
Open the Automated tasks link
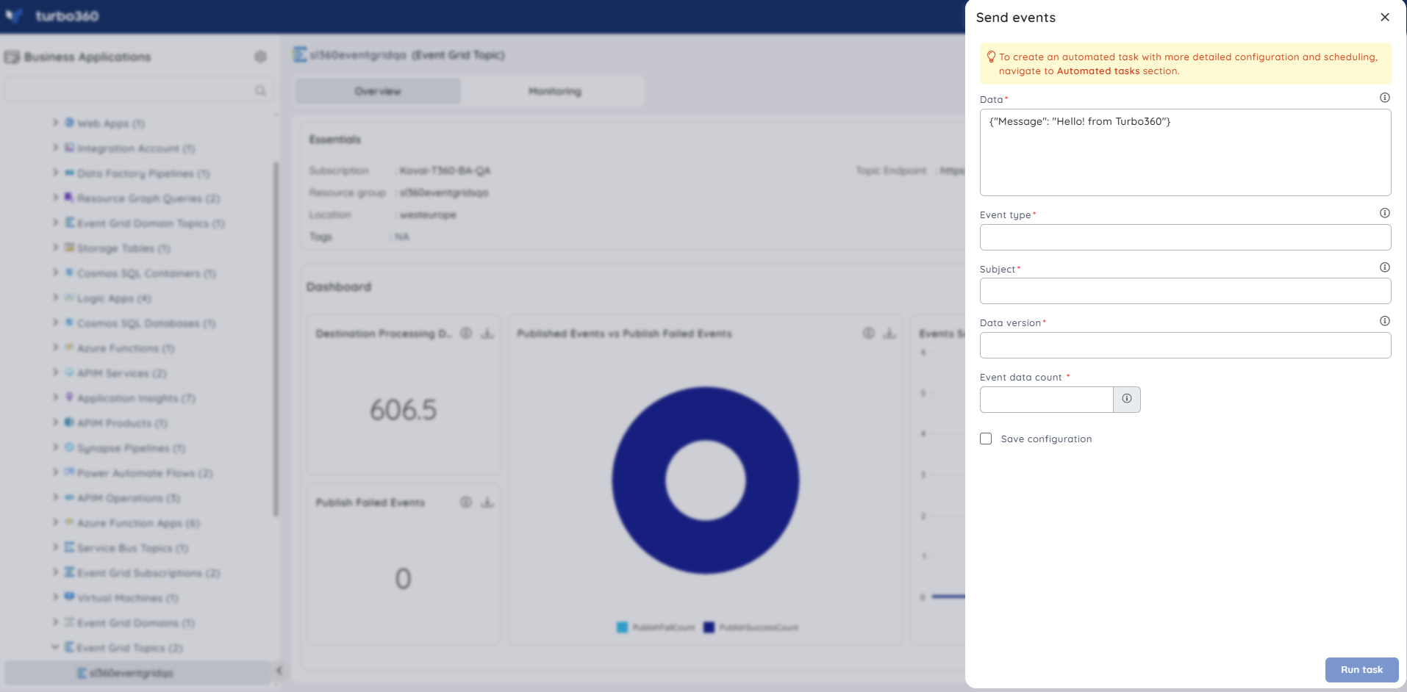[x=1098, y=71]
